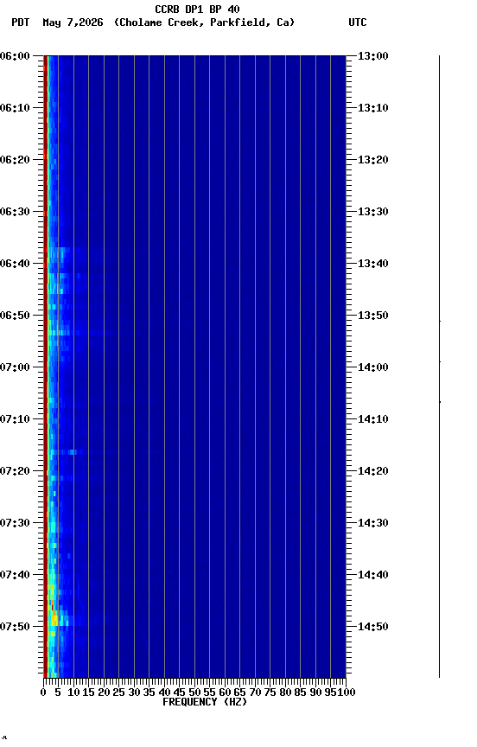Click the '06:20' PDT time label

15,160
